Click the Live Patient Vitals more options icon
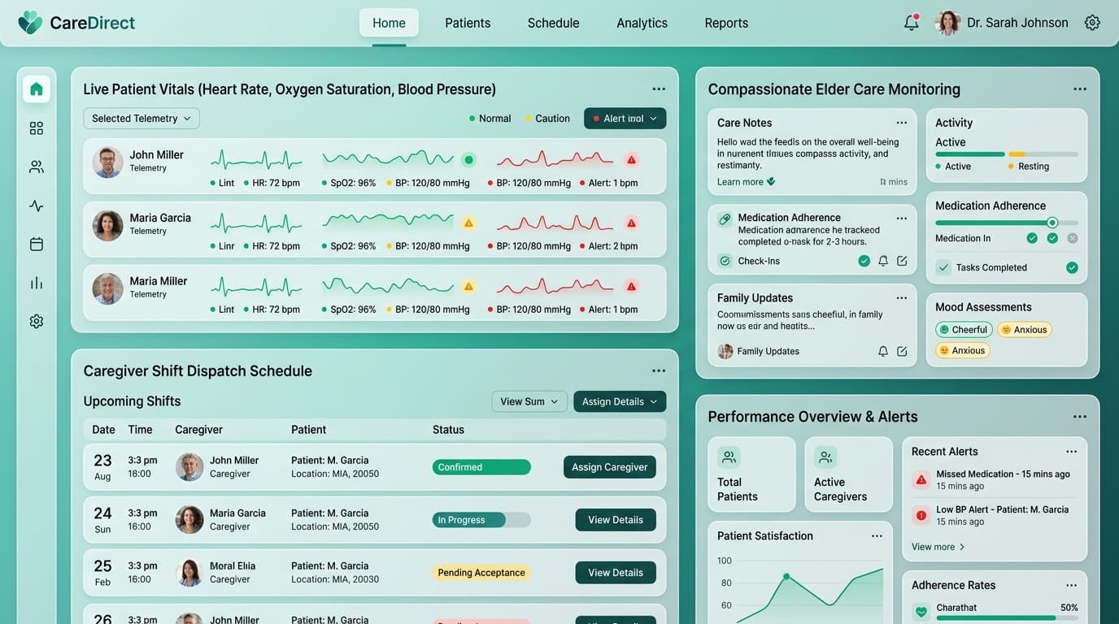The height and width of the screenshot is (624, 1119). pyautogui.click(x=659, y=89)
